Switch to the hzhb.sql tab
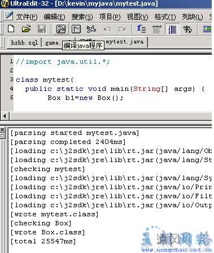 (24, 43)
